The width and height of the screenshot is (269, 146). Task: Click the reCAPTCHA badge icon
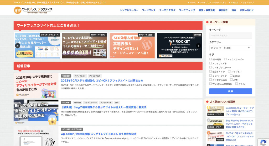[263, 142]
